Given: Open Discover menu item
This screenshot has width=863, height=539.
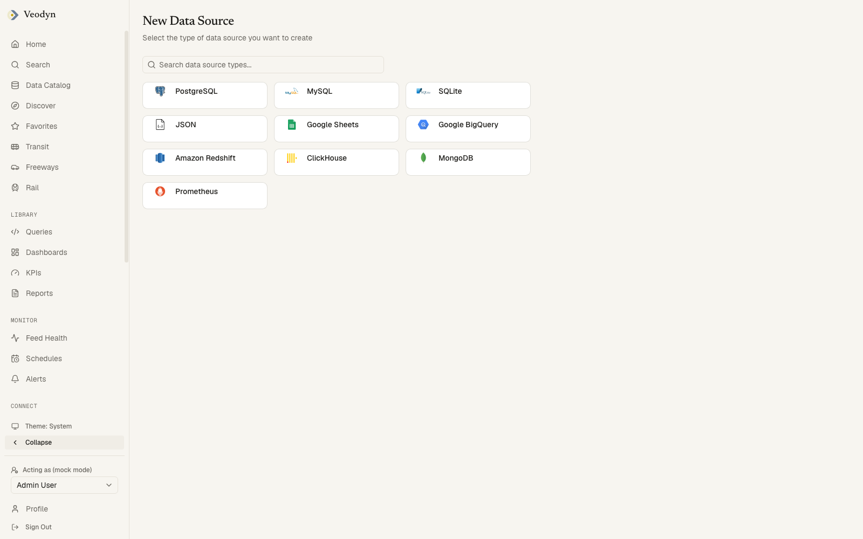Looking at the screenshot, I should (x=64, y=106).
